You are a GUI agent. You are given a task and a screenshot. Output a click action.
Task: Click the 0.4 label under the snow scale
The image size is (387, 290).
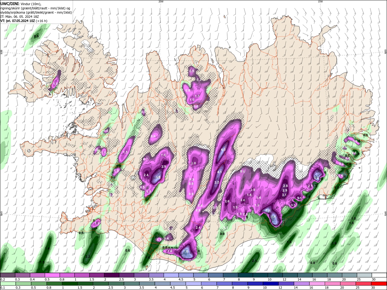click(32, 279)
